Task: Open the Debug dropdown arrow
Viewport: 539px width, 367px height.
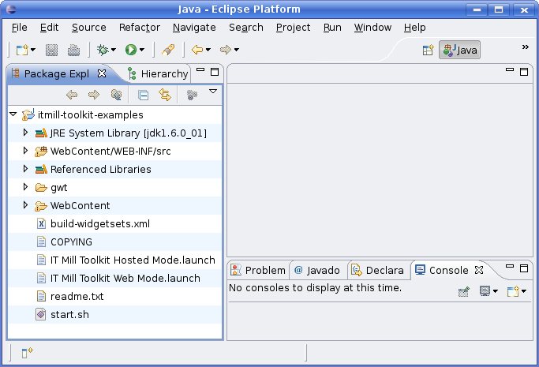Action: click(114, 51)
